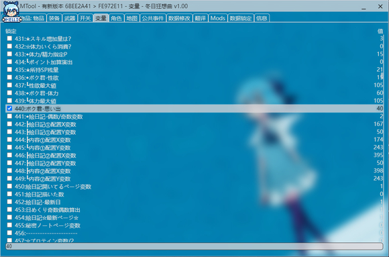This screenshot has width=389, height=257.
Task: Enable lock checkbox for variable 438
Action: pos(9,93)
